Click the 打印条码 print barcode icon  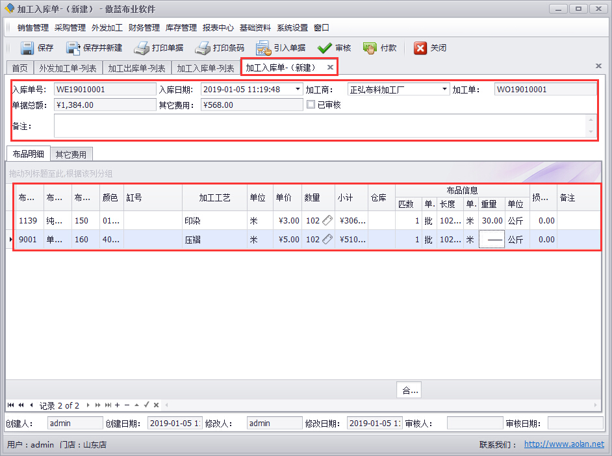pos(203,48)
